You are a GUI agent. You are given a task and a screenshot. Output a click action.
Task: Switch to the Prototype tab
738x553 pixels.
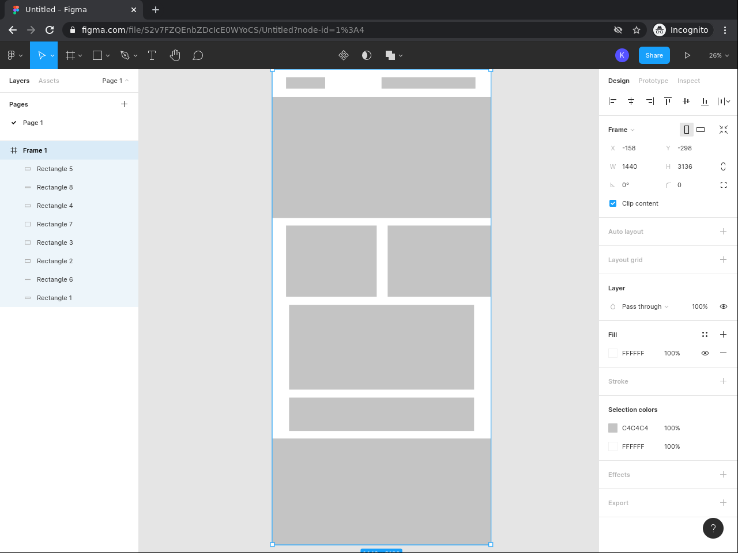coord(653,81)
